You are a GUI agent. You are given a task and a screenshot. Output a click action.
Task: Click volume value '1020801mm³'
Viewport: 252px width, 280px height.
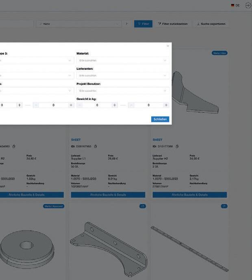(x=80, y=186)
